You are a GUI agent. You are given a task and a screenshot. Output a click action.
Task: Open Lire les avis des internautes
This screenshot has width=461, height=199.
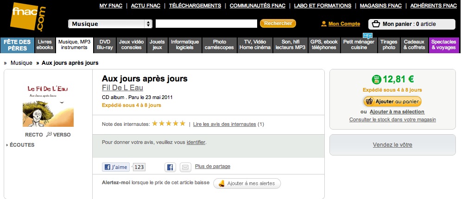pos(225,124)
